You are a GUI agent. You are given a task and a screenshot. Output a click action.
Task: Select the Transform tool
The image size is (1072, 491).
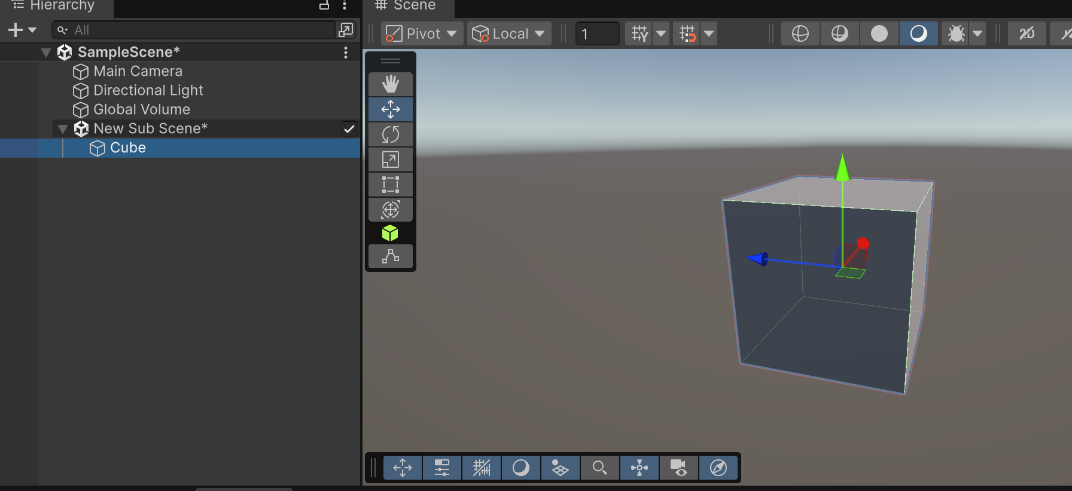tap(390, 210)
